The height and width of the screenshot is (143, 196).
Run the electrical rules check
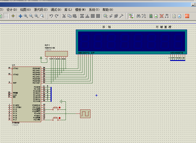(x=179, y=16)
